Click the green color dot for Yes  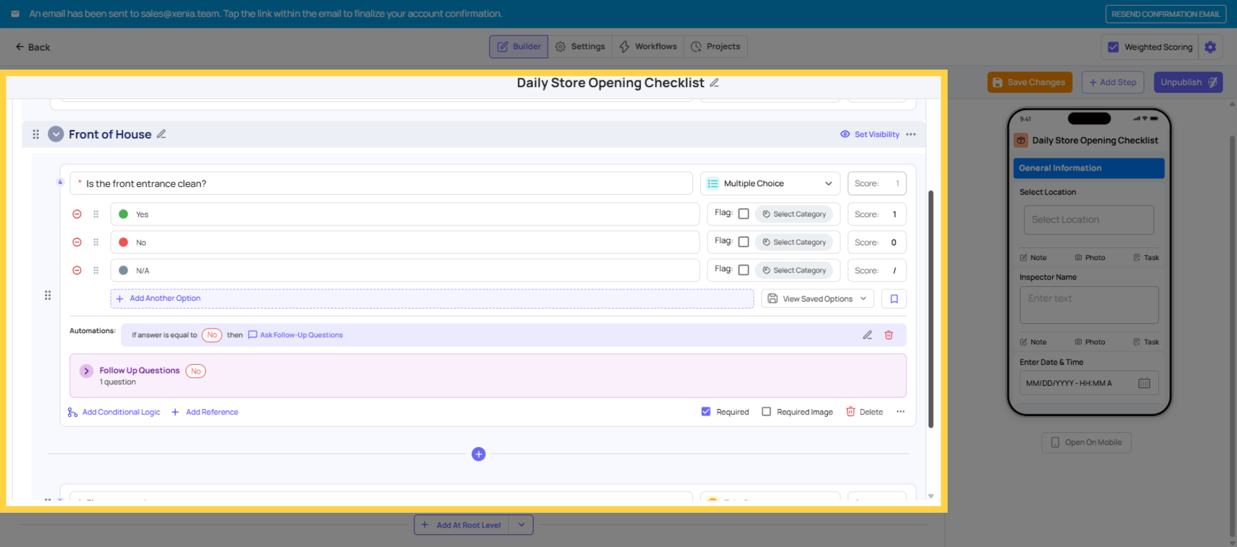tap(123, 214)
